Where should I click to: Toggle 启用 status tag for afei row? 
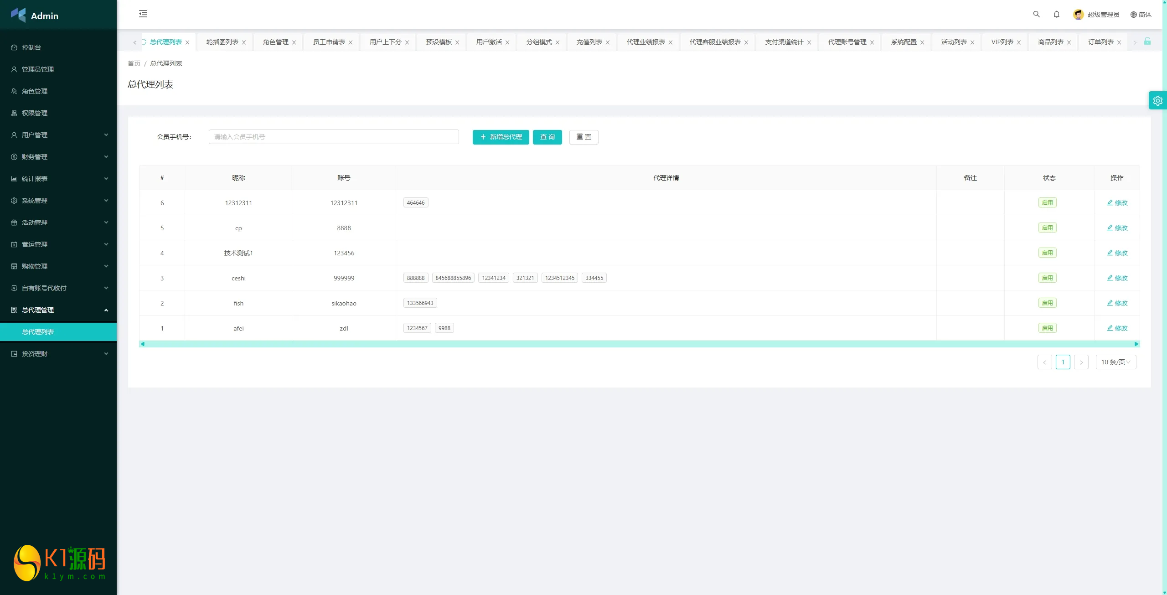pos(1047,328)
